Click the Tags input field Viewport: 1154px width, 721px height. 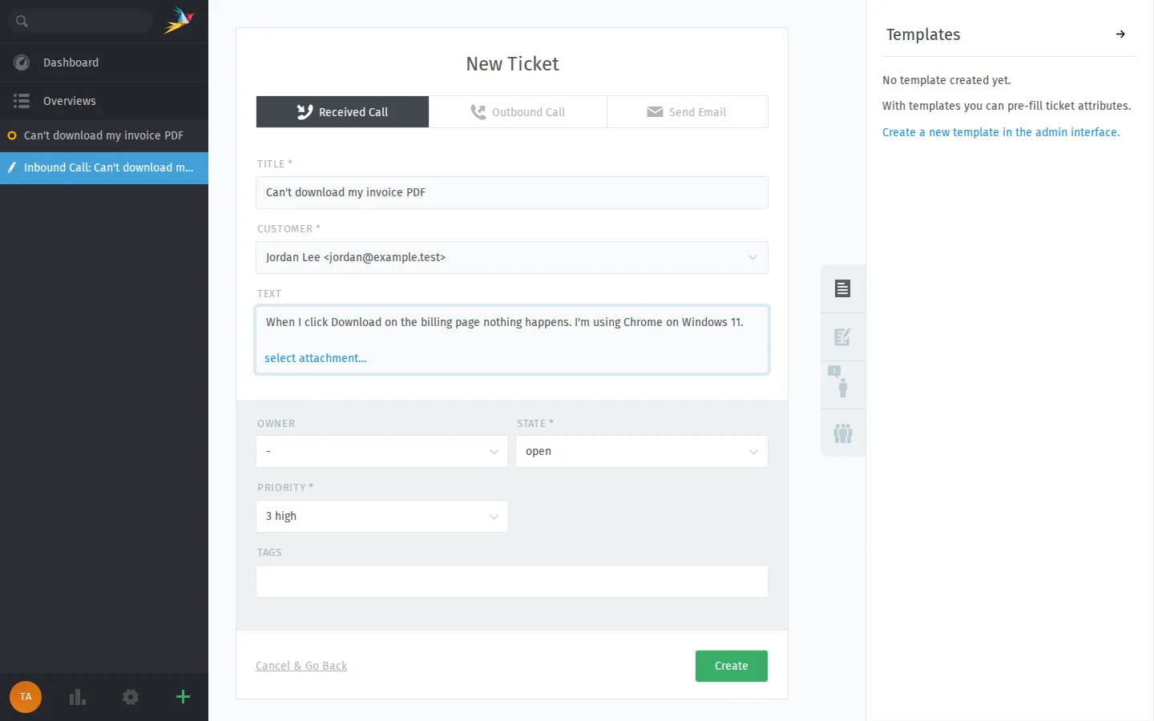point(512,582)
